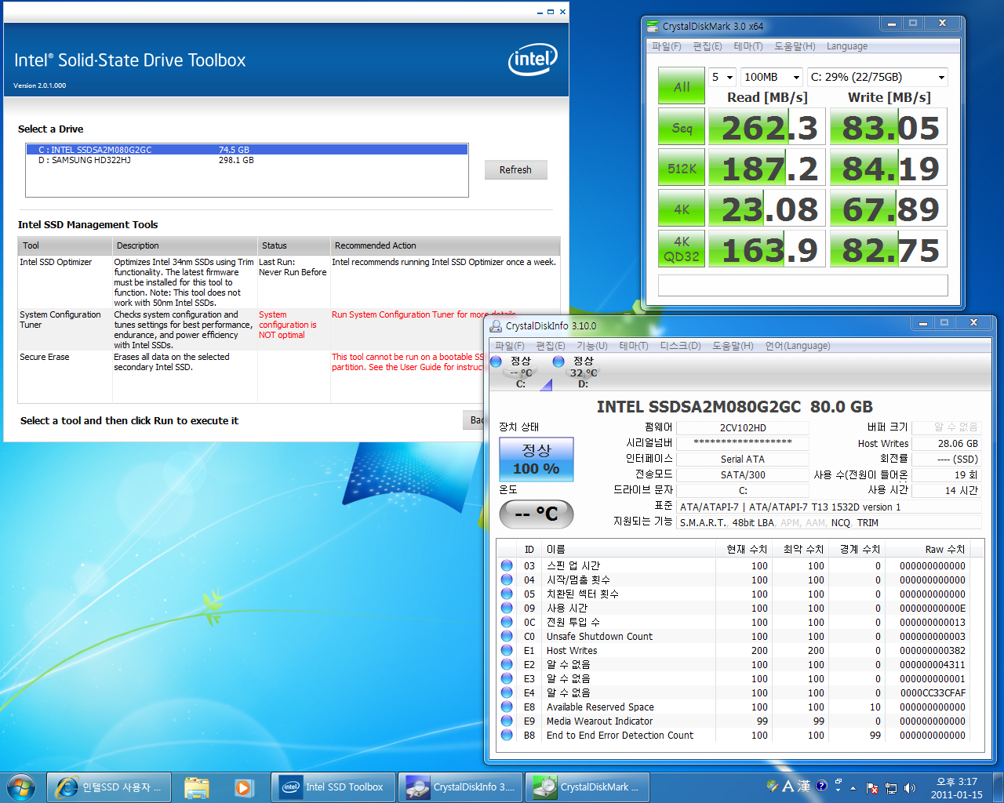Click the temperature -- °C indicator button
Screen dimensions: 1004x803
(x=537, y=514)
